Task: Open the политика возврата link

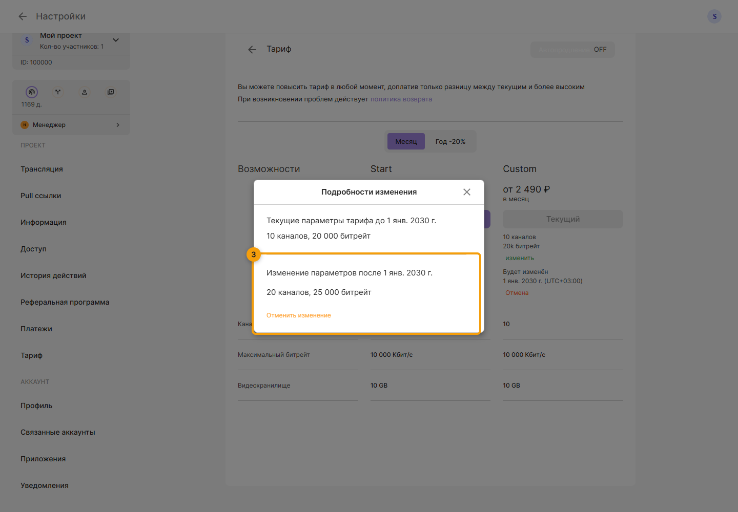Action: click(x=401, y=99)
